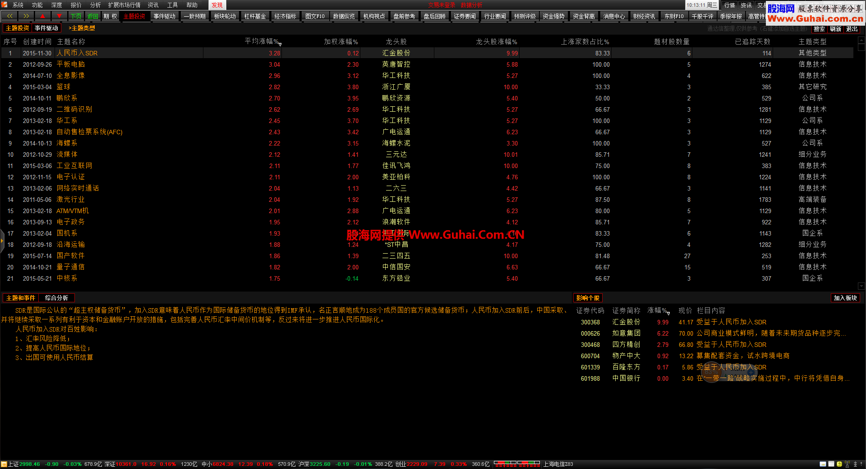Screen dimensions: 866x469
Task: Click the application logo icon at top-left
Action: (5, 5)
